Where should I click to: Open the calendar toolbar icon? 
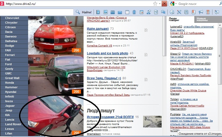[142, 12]
